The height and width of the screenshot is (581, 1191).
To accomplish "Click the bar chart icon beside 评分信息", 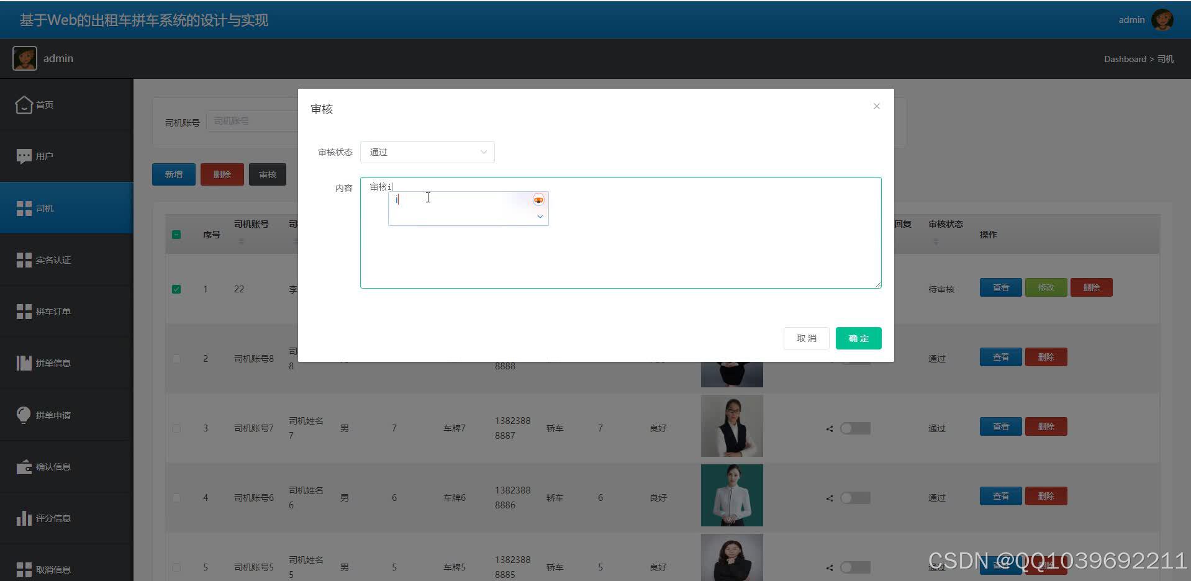I will tap(24, 518).
